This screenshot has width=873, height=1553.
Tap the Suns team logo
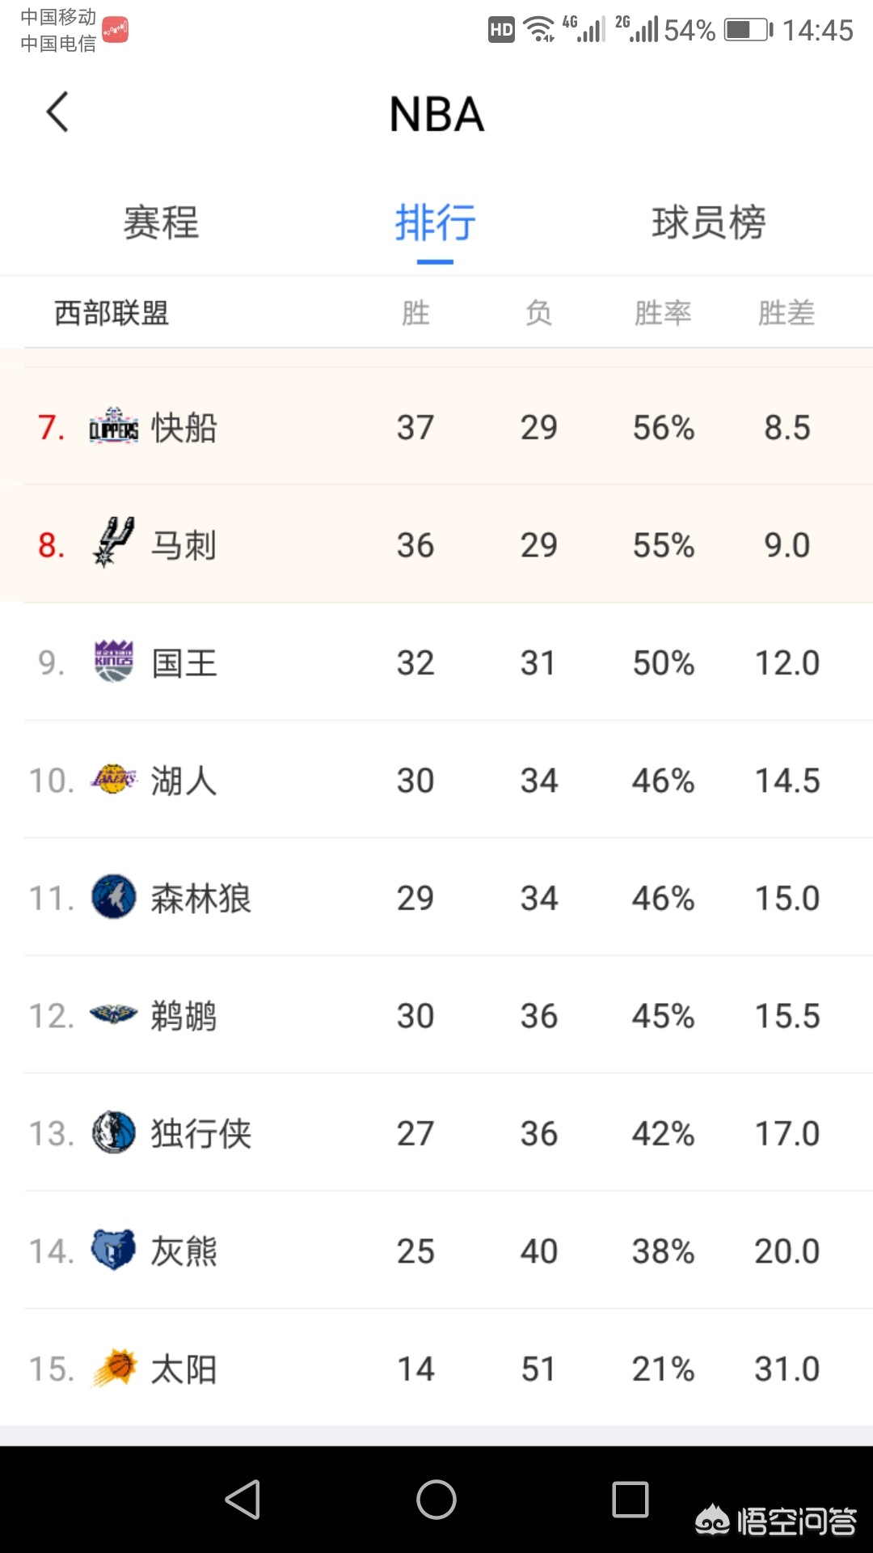point(113,1368)
